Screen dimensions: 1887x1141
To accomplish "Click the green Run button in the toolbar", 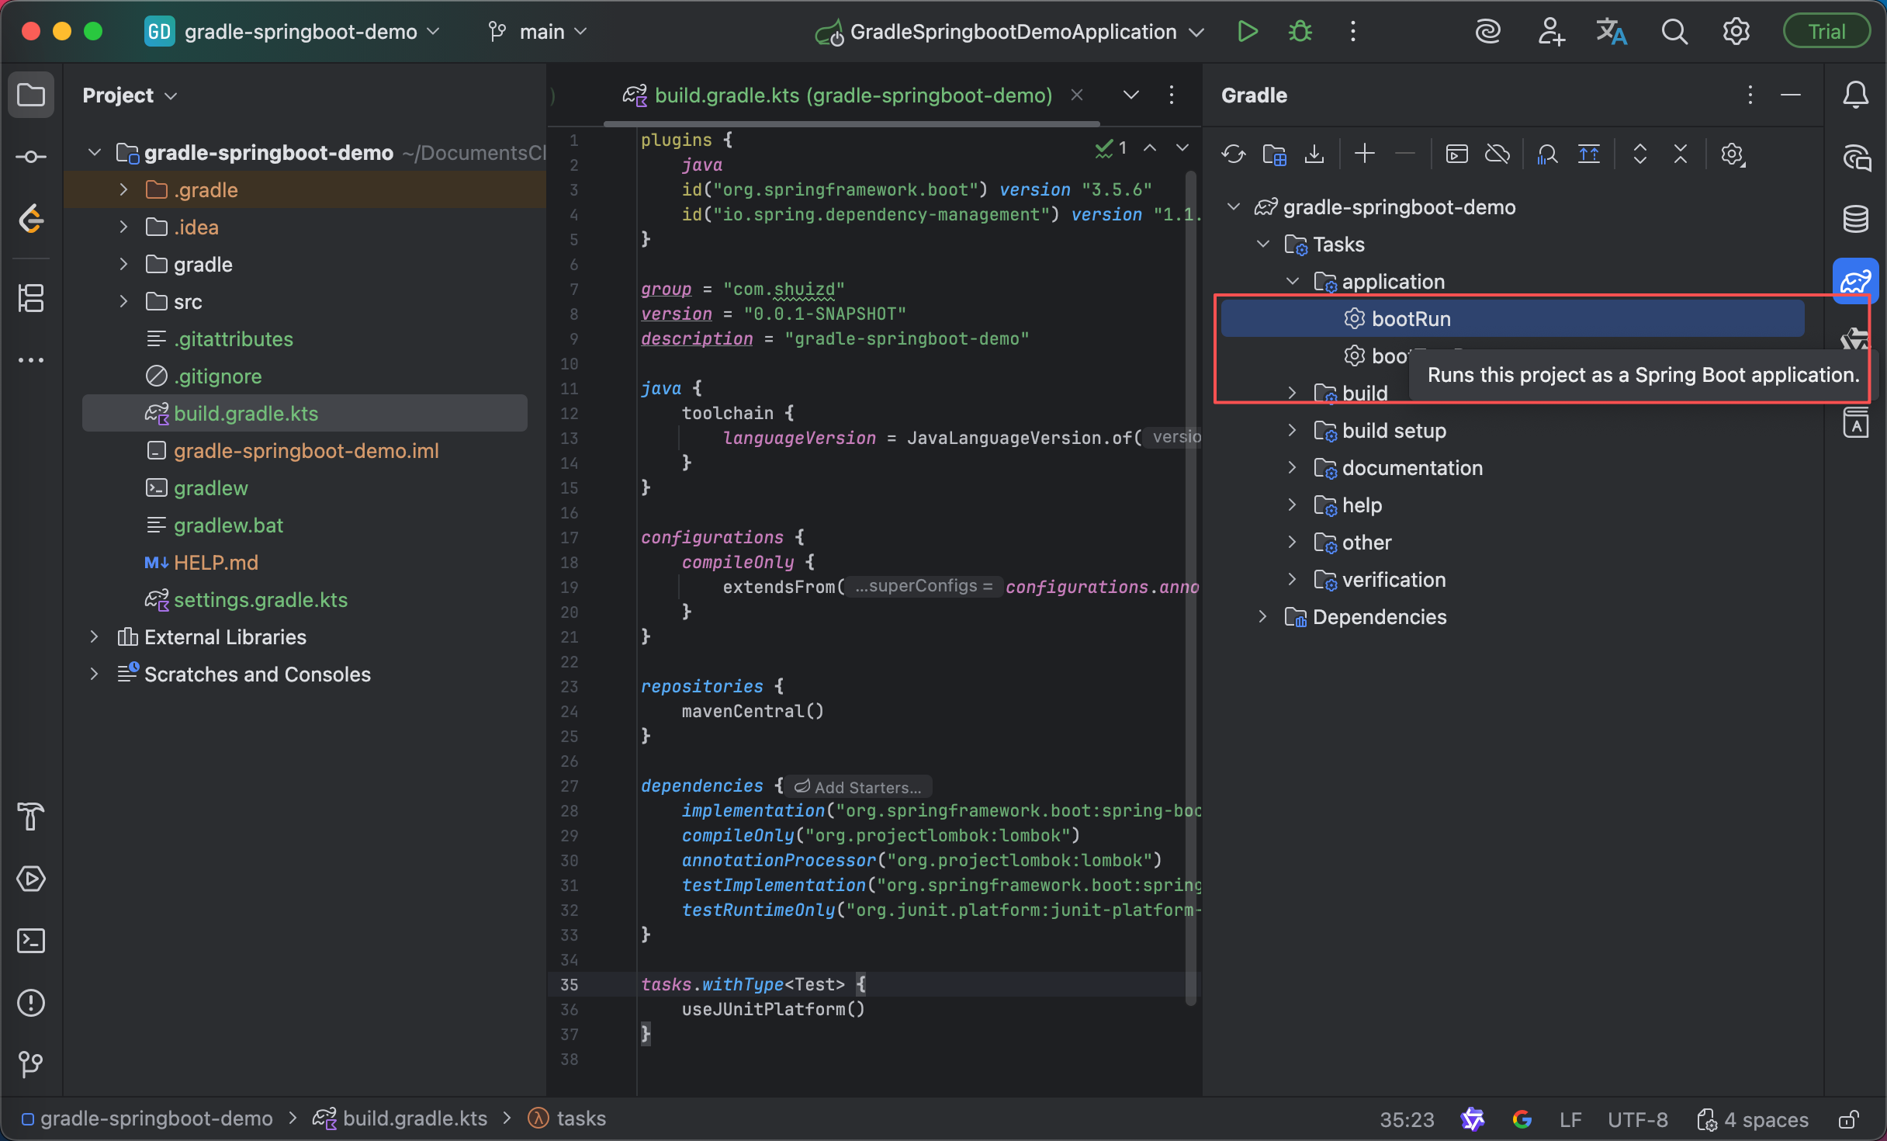I will click(x=1247, y=32).
